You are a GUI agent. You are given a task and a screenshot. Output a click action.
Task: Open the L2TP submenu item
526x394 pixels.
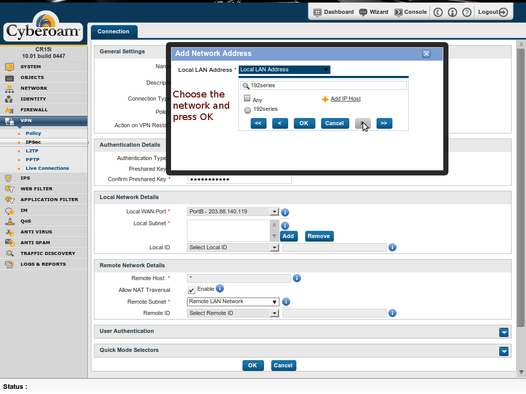(x=32, y=151)
